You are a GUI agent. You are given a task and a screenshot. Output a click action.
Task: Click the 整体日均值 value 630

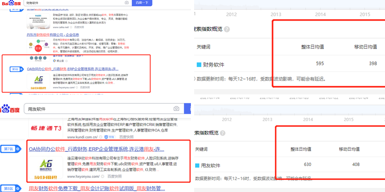click(x=307, y=164)
